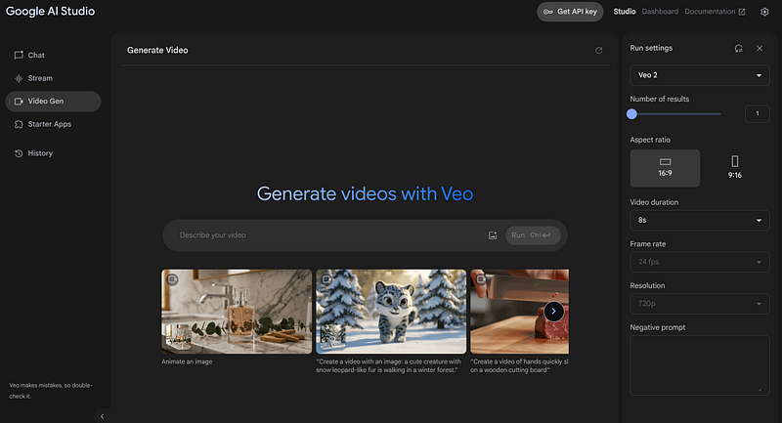The width and height of the screenshot is (782, 423).
Task: Open the Video duration 8s dropdown
Action: [x=699, y=220]
